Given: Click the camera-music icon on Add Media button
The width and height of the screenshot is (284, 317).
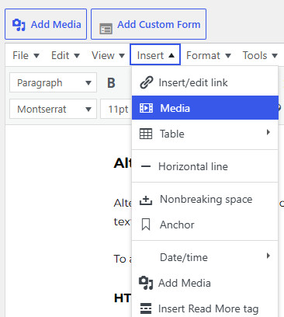Looking at the screenshot, I should point(19,25).
